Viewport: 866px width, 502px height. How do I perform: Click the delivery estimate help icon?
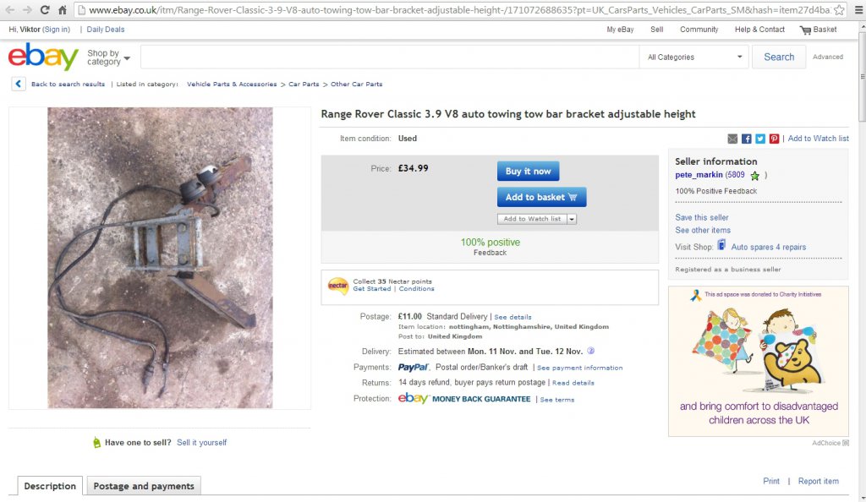pyautogui.click(x=591, y=351)
